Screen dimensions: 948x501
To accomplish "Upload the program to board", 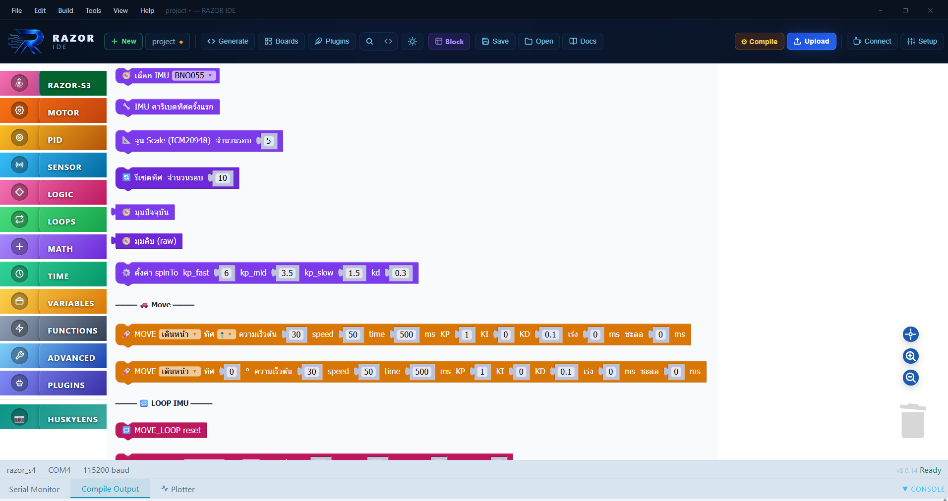I will (x=811, y=42).
